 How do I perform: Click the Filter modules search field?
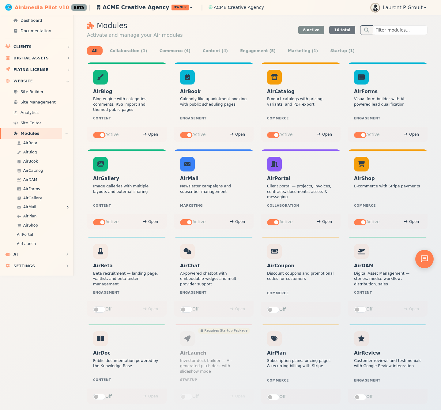point(399,30)
